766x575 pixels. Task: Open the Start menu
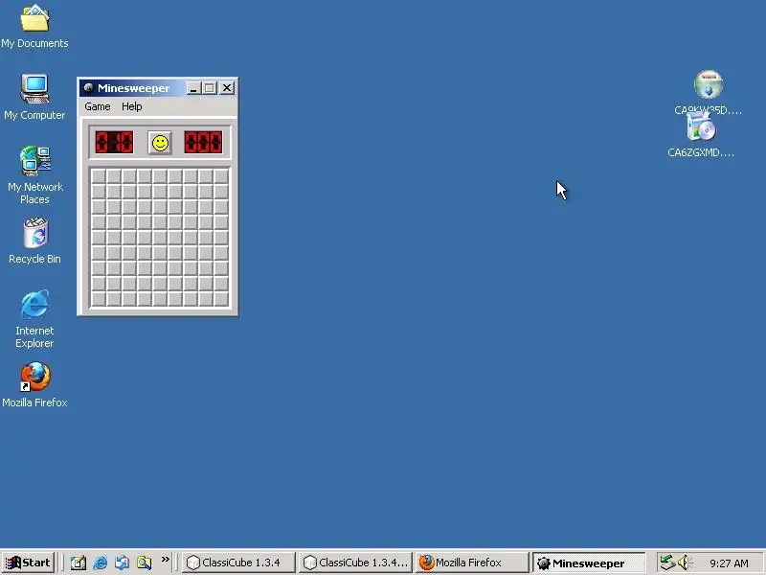click(x=29, y=563)
